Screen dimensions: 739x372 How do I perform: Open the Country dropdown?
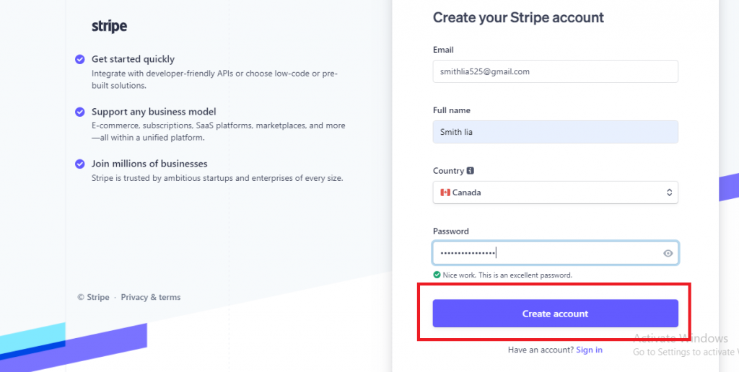coord(555,192)
